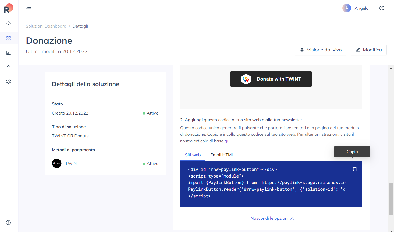Collapse with Nascondi le opzioni
394x232 pixels.
(x=272, y=218)
